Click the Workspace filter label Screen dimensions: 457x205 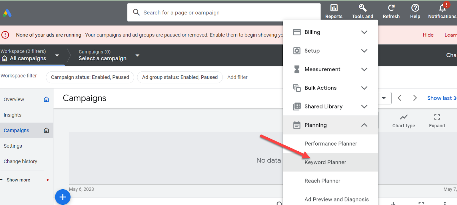tap(19, 76)
